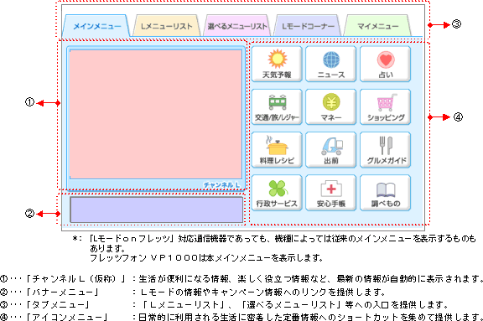The width and height of the screenshot is (483, 321).
Task: Open the 天気予報 weather sun icon
Action: pyautogui.click(x=277, y=64)
